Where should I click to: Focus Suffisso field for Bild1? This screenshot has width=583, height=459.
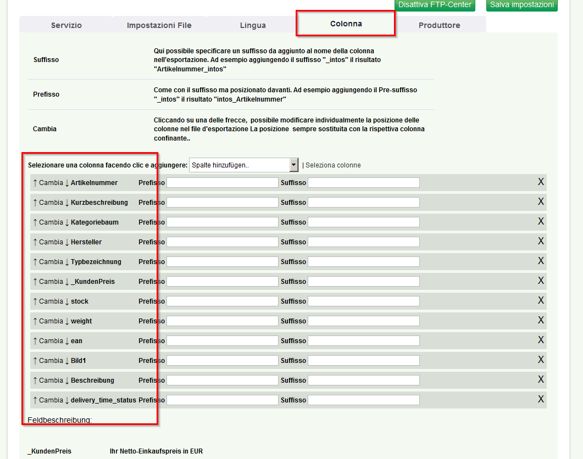coord(364,361)
